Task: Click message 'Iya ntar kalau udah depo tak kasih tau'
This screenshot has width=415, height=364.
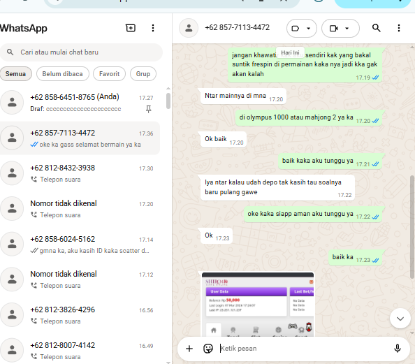Action: pyautogui.click(x=277, y=187)
